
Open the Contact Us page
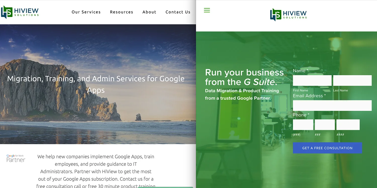(x=178, y=12)
